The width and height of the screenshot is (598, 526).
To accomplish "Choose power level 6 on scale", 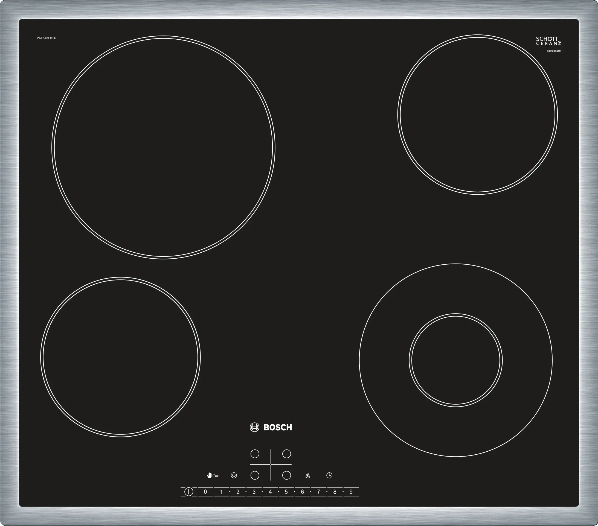I will point(303,492).
